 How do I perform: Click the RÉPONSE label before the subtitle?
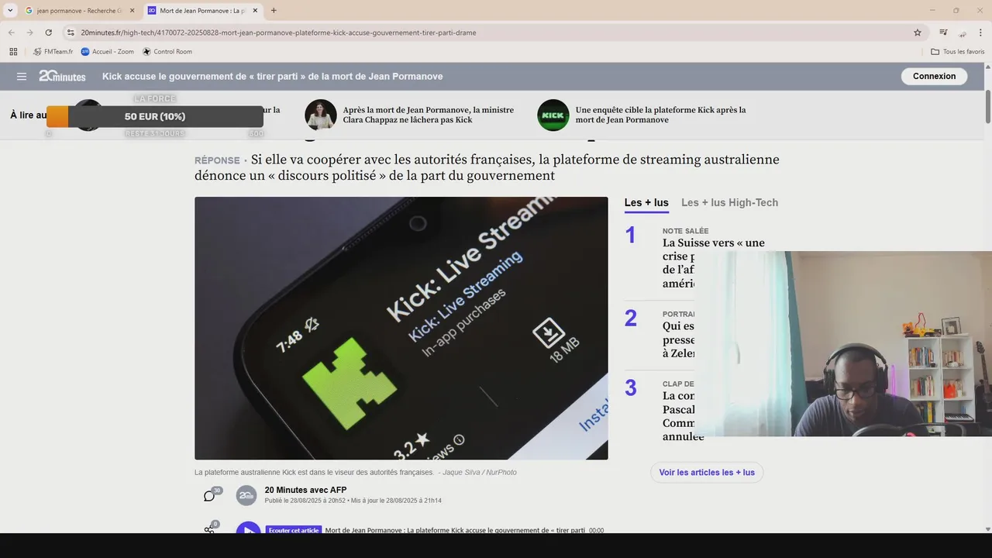[217, 160]
